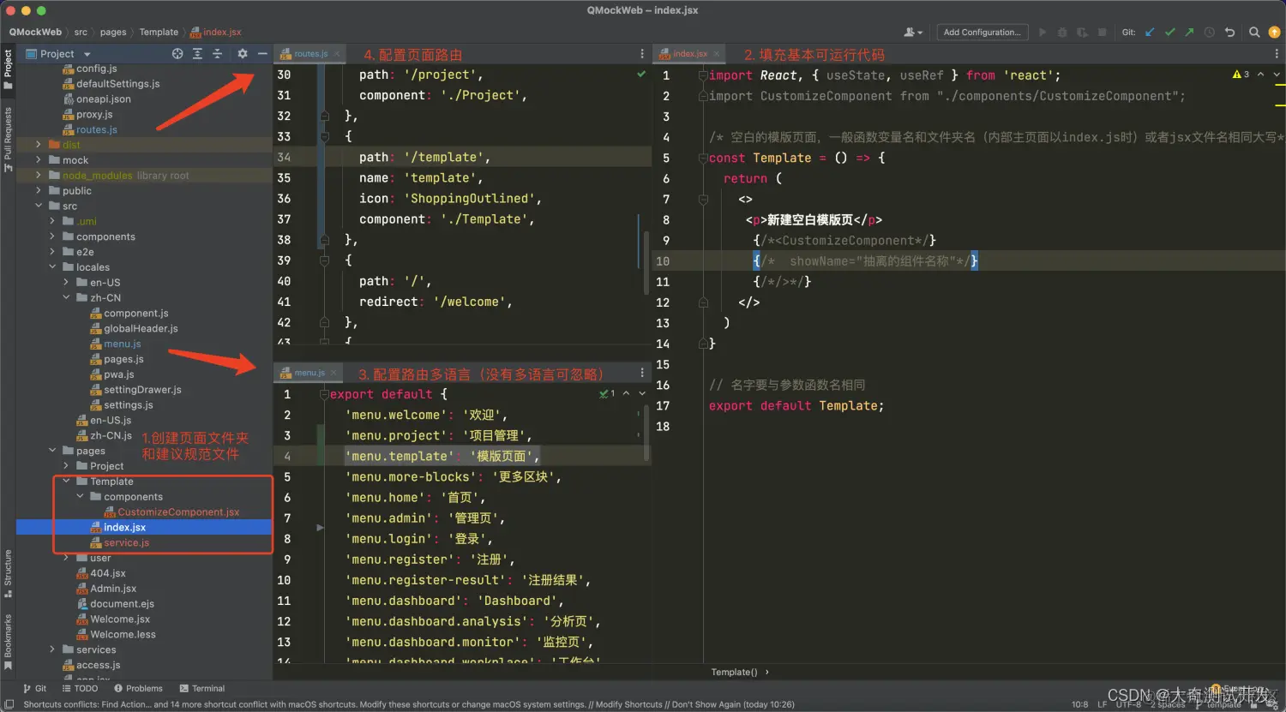The image size is (1286, 712).
Task: Open the Git tool window tab
Action: 35,688
